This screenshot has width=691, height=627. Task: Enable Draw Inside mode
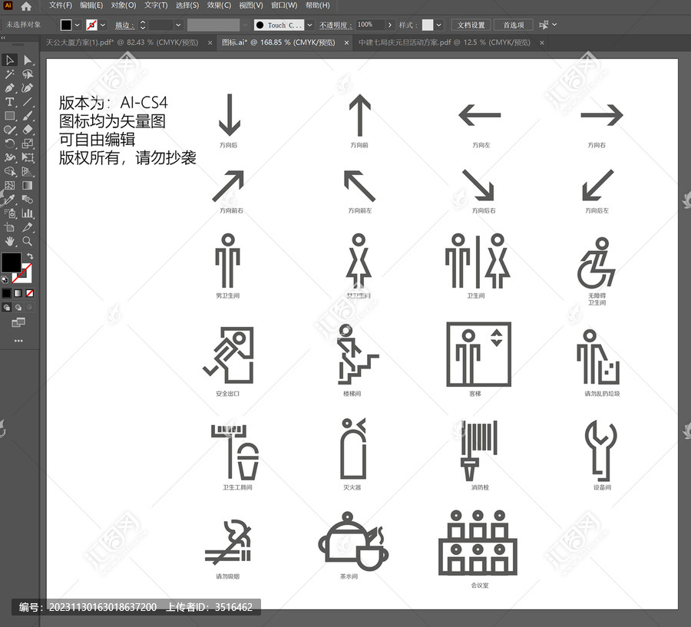29,308
